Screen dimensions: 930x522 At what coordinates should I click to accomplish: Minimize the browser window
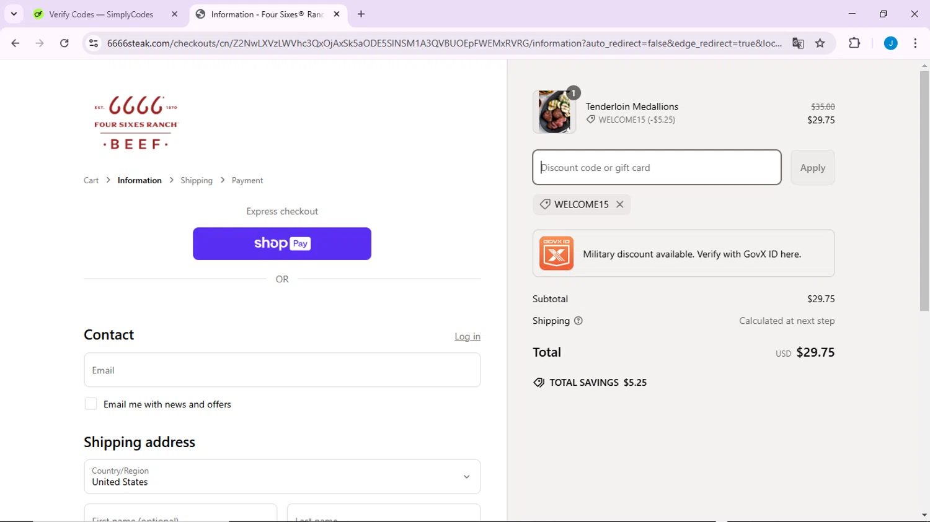click(x=852, y=14)
